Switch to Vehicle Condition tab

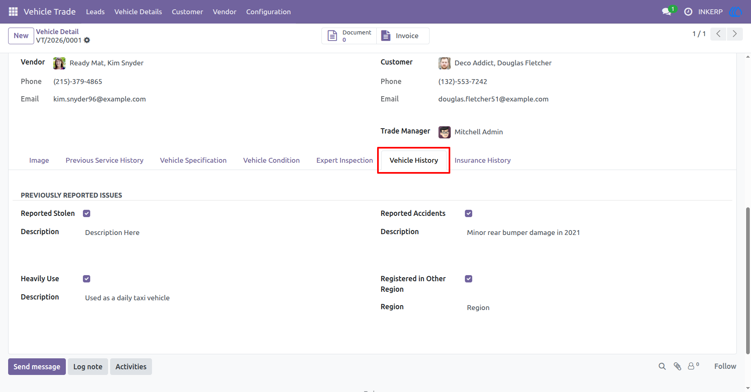pos(271,160)
